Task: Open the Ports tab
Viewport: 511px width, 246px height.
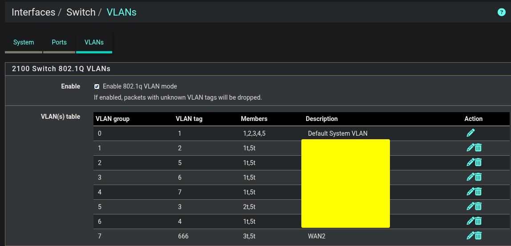Action: (x=59, y=42)
